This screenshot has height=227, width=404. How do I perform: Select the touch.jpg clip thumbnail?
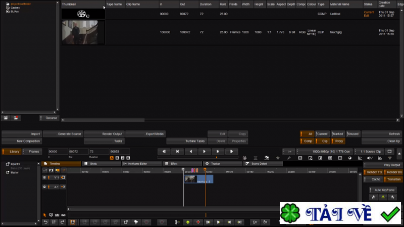tap(83, 32)
